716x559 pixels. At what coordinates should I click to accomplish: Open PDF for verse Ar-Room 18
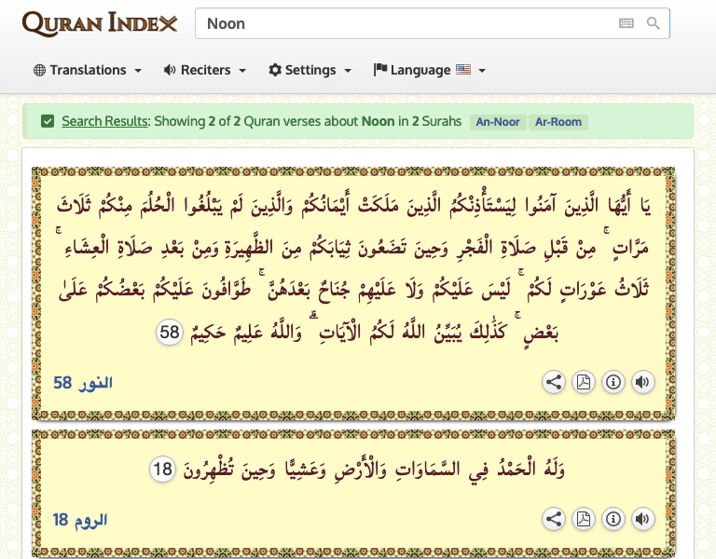583,519
